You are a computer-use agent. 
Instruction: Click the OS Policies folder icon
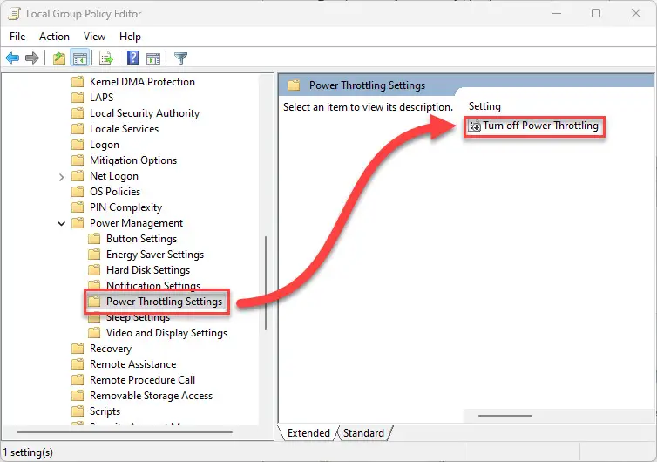[78, 192]
